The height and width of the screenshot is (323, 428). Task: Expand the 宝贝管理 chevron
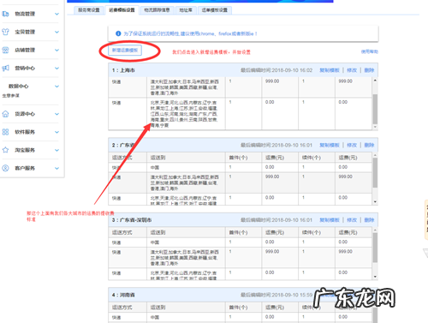tap(56, 32)
